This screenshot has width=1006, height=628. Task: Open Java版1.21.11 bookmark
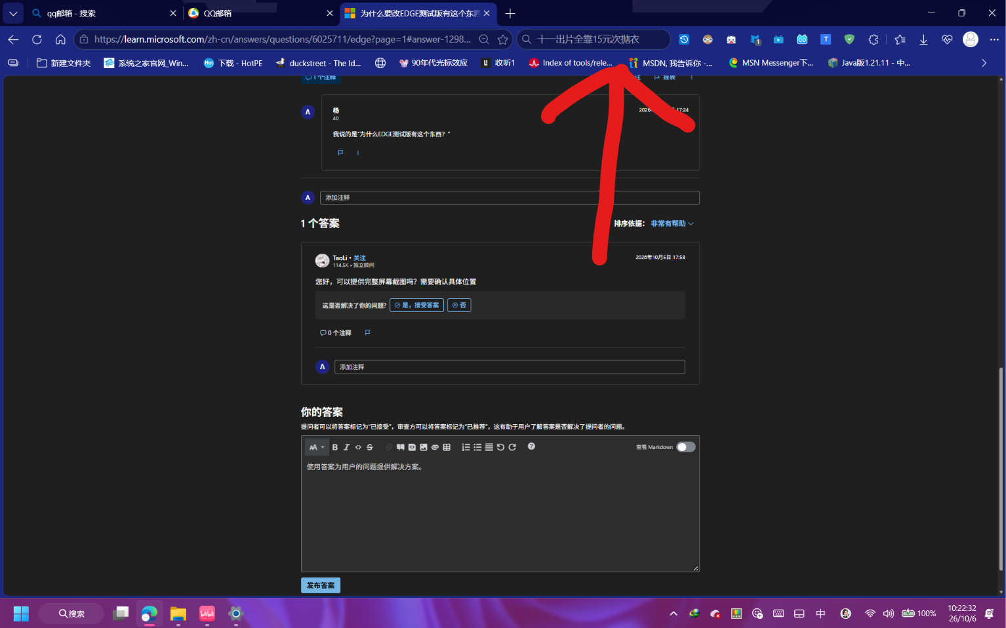pyautogui.click(x=869, y=63)
